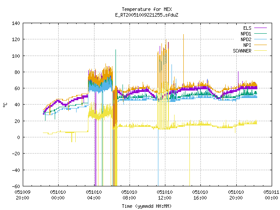Click the 051010 20:00 x-axis label
Screen dimensions: 280x210
click(236, 195)
